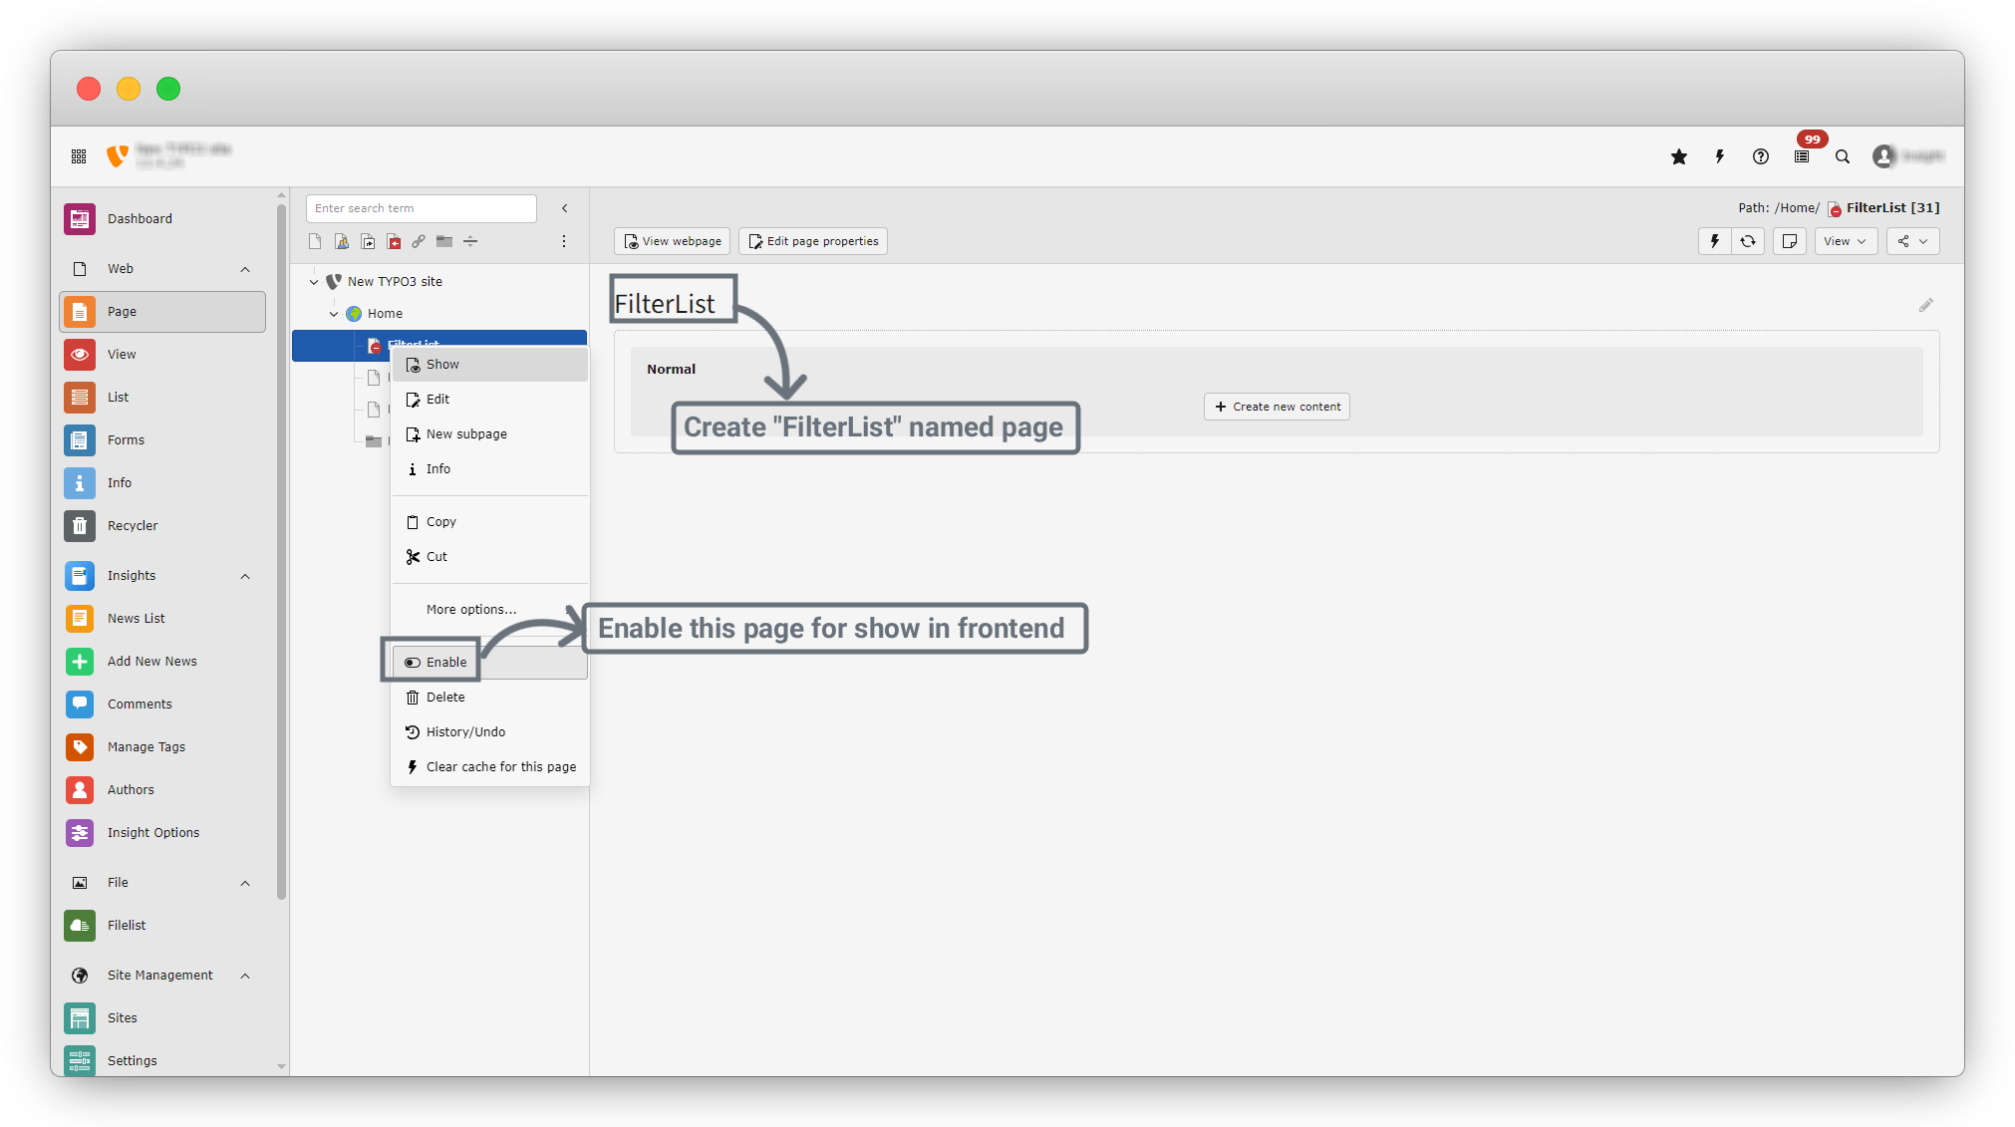Open system information list icon with badge
The image size is (2015, 1127).
[x=1802, y=156]
